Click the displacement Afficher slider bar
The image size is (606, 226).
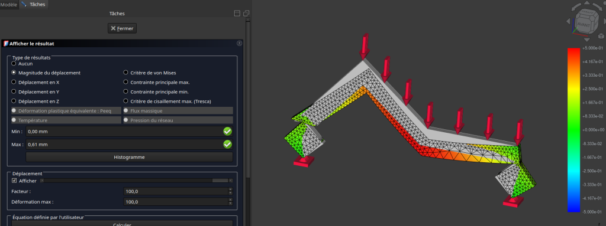tap(137, 181)
